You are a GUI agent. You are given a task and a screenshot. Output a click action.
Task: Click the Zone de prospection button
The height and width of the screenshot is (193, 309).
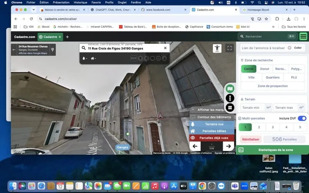tap(273, 86)
